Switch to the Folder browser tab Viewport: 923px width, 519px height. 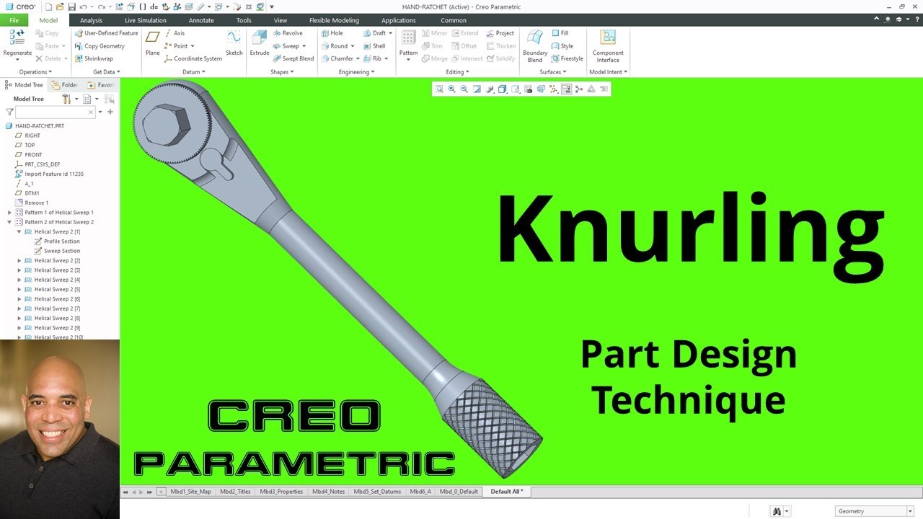65,85
